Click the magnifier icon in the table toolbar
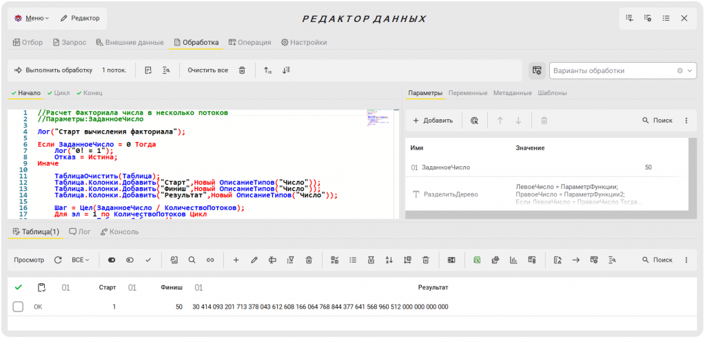 [192, 260]
